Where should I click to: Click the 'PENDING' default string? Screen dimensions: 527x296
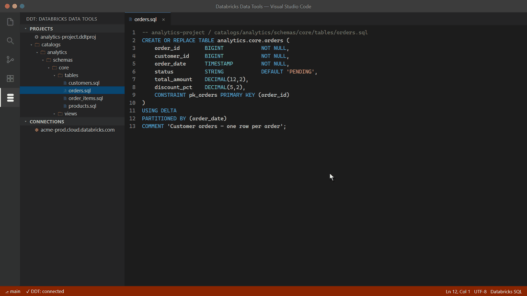300,71
